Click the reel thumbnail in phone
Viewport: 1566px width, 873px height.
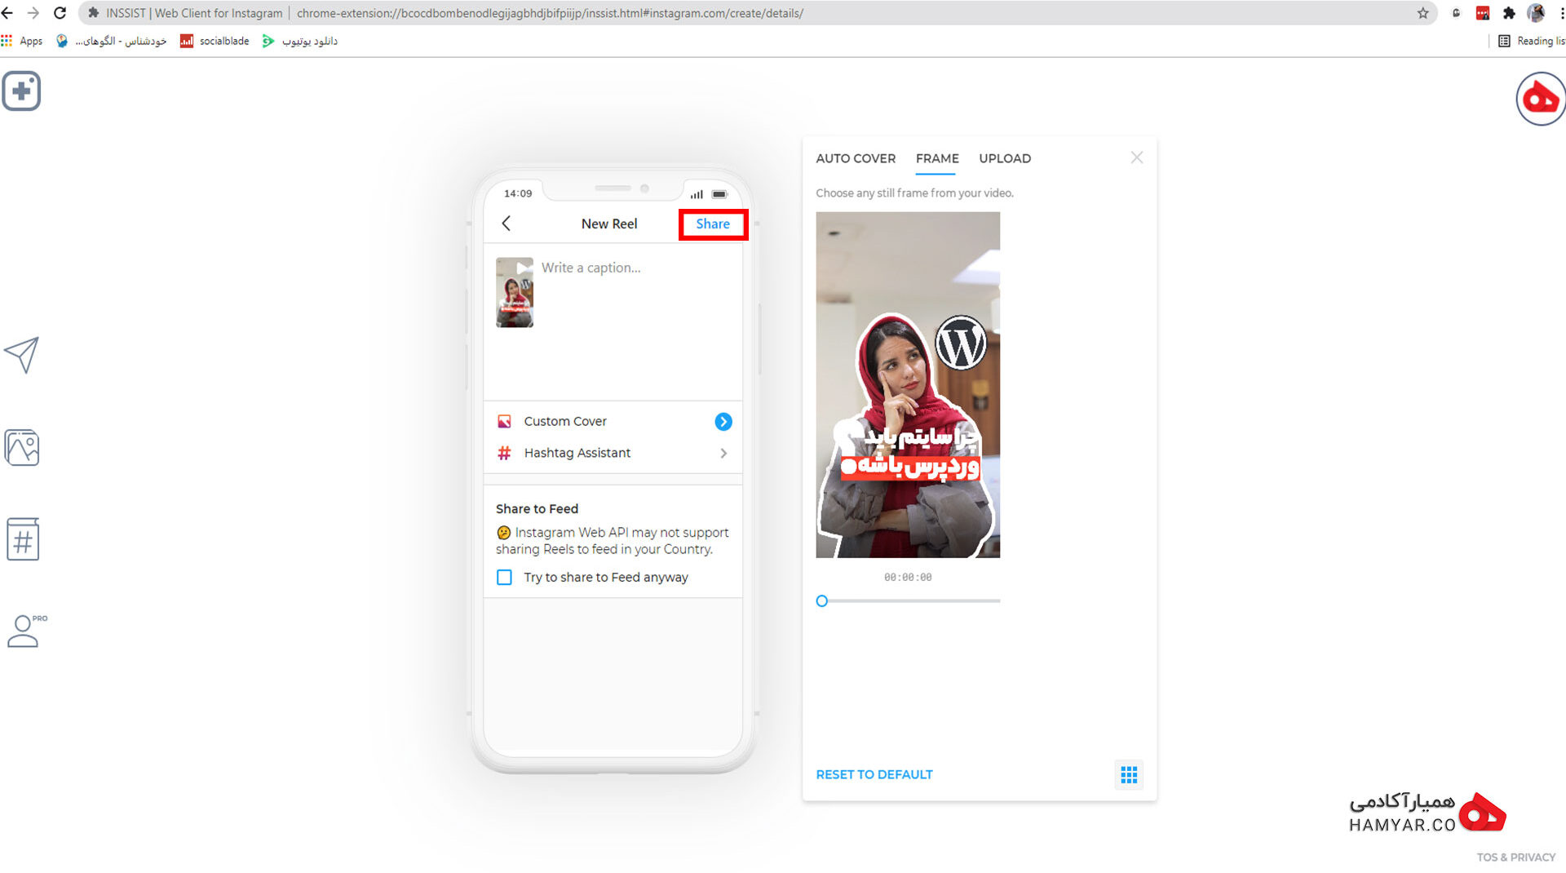(x=514, y=292)
